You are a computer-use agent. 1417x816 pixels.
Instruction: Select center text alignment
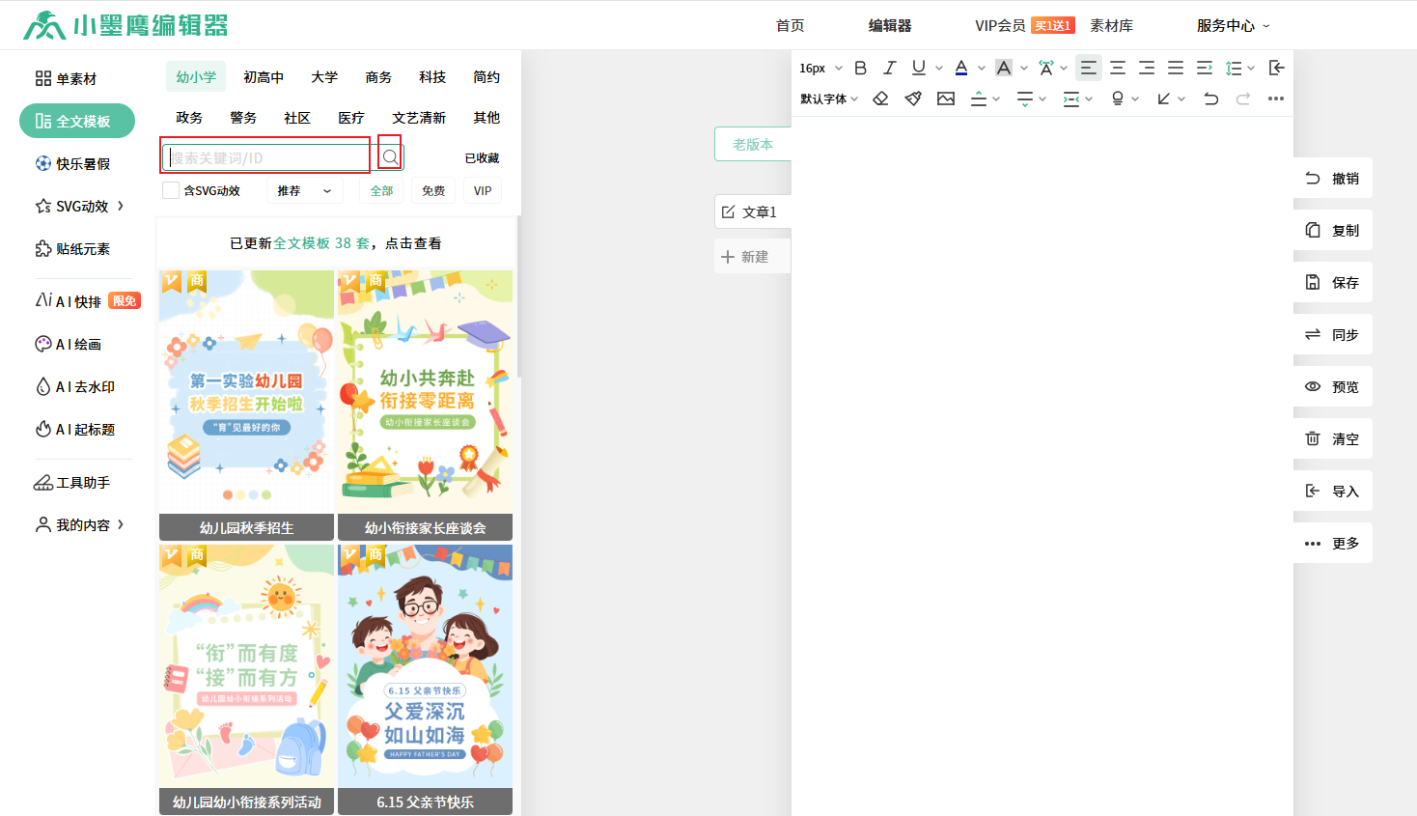tap(1118, 68)
